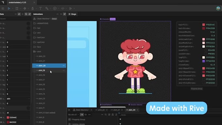Viewport: 222px width, 125px height.
Task: Select the shirt_22 animation
Action: tap(42, 56)
